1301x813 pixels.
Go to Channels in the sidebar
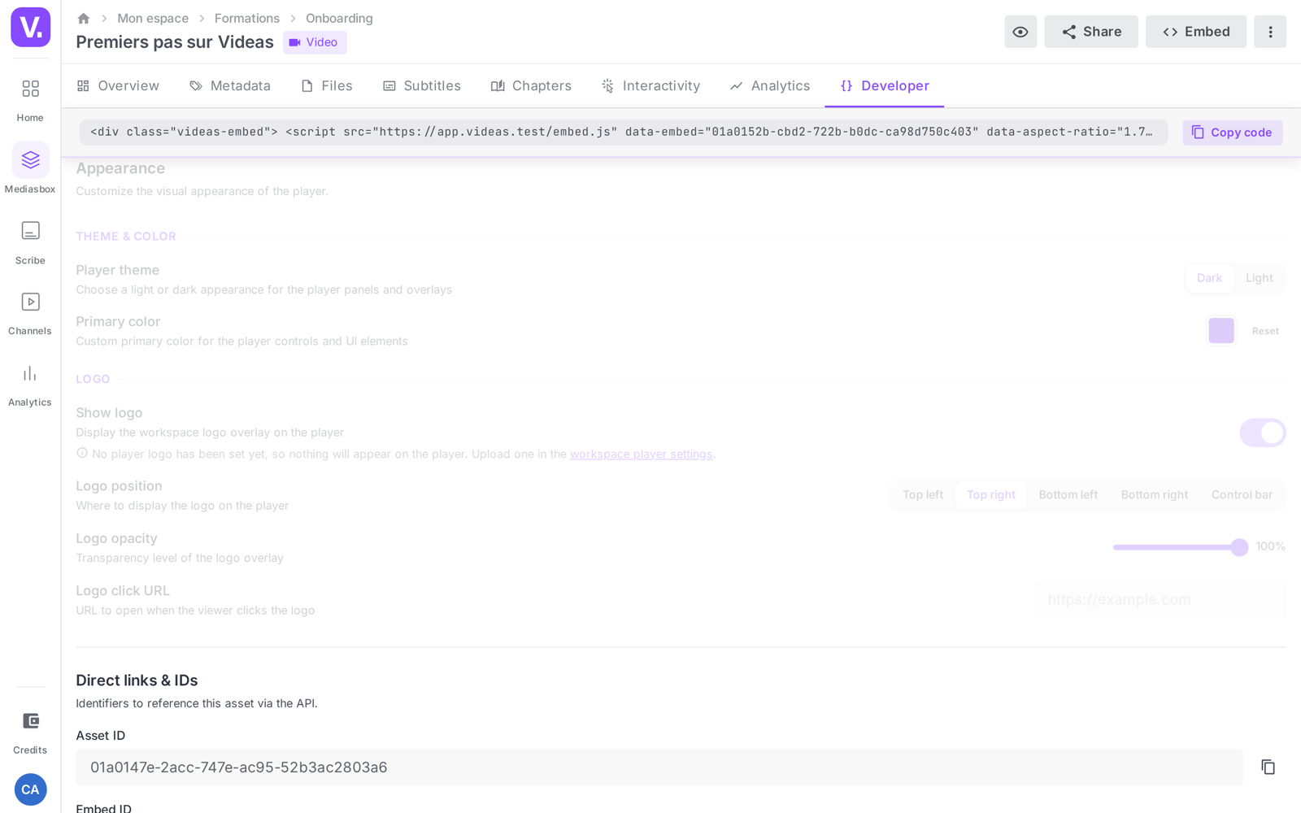(x=30, y=313)
